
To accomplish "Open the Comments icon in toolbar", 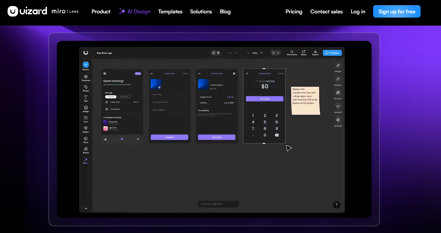I will pos(292,52).
